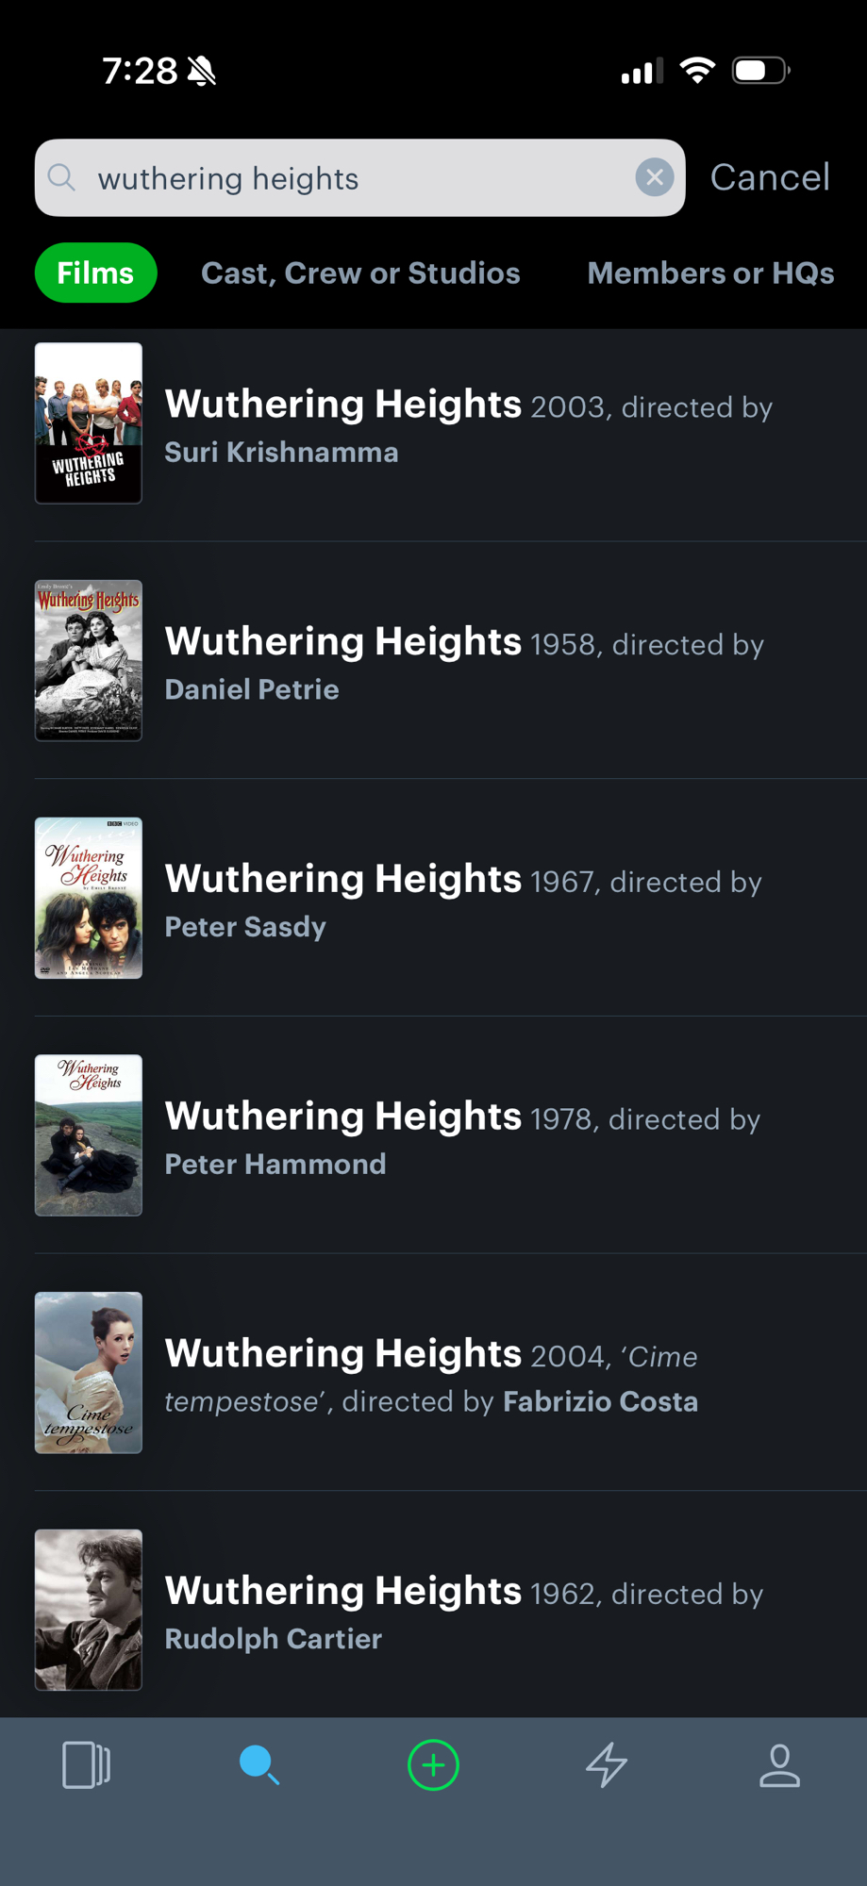Switch to Cast, Crew or Studios tab

[x=360, y=273]
